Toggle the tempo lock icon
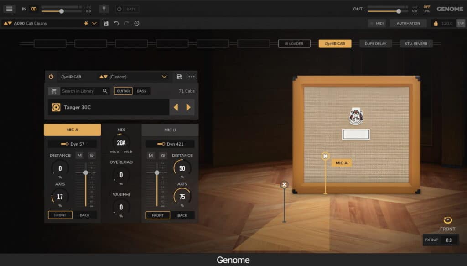 (436, 23)
